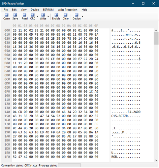Click byte 1C in row 0F0
This screenshot has height=168, width=159.
[91, 91]
